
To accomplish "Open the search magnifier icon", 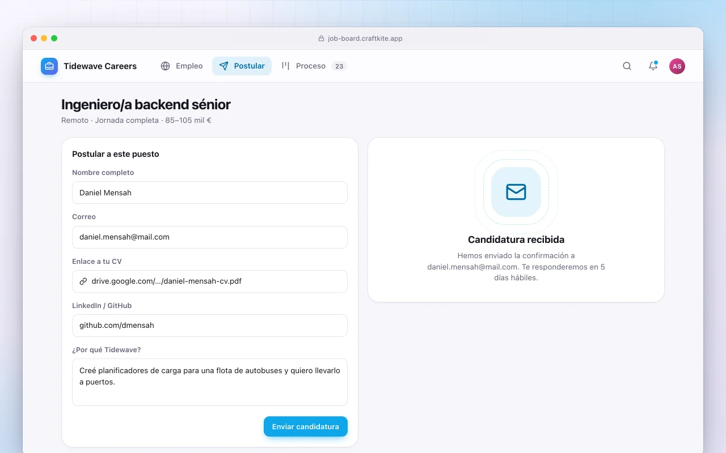I will pyautogui.click(x=627, y=66).
